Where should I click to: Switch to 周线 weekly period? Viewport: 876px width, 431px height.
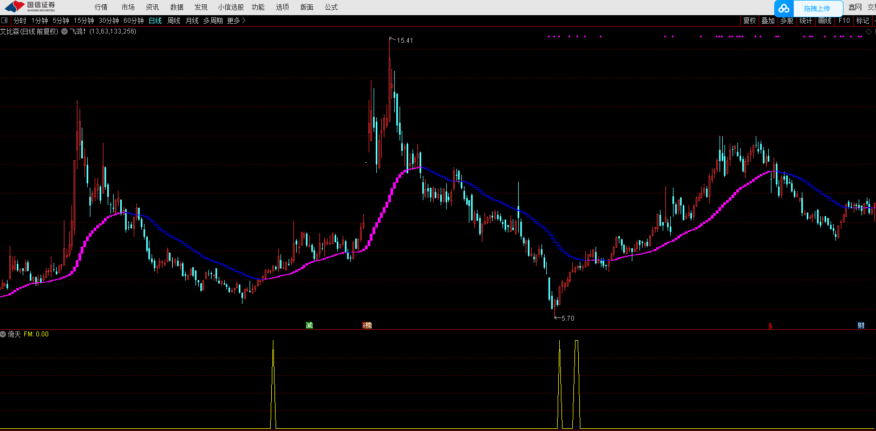174,21
